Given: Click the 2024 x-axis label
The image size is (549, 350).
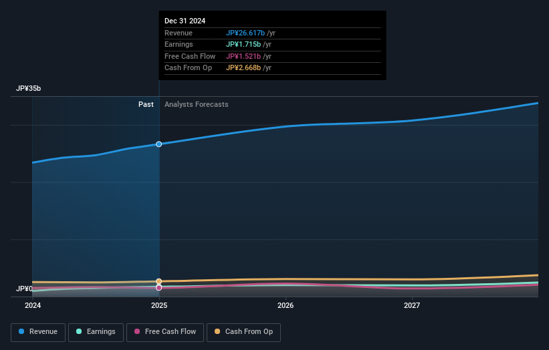Looking at the screenshot, I should pyautogui.click(x=33, y=305).
